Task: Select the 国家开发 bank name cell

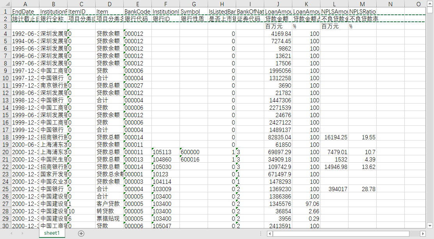Action: (x=53, y=174)
